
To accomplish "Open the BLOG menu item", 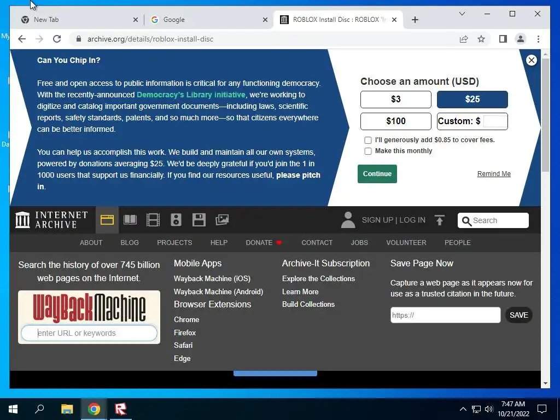I will pyautogui.click(x=130, y=242).
